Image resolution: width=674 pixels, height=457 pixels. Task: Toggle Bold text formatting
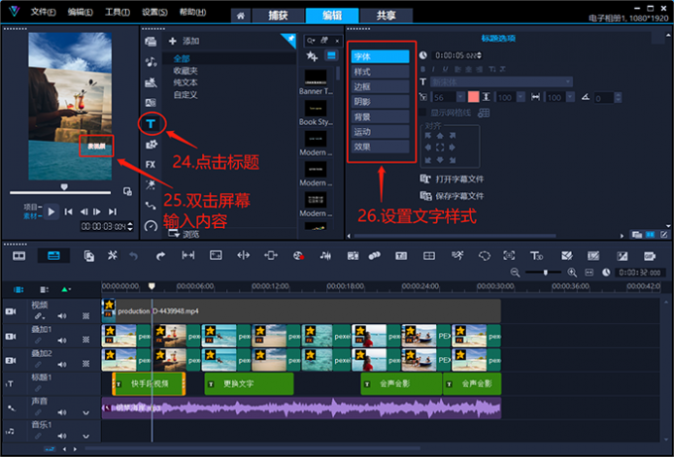423,68
